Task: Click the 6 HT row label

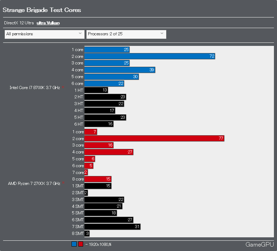Action: pyautogui.click(x=79, y=124)
